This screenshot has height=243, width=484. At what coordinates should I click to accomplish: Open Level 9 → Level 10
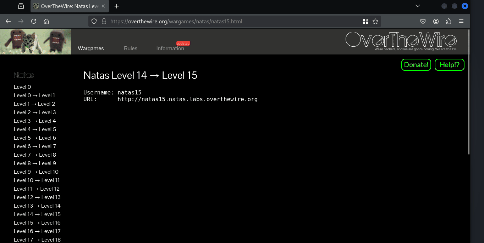(x=36, y=172)
